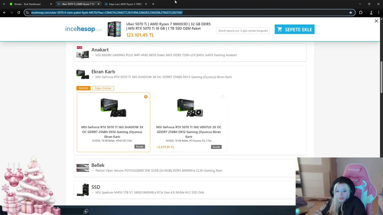Select the SHADOW 3X OC radio button
The height and width of the screenshot is (215, 383).
(x=146, y=97)
